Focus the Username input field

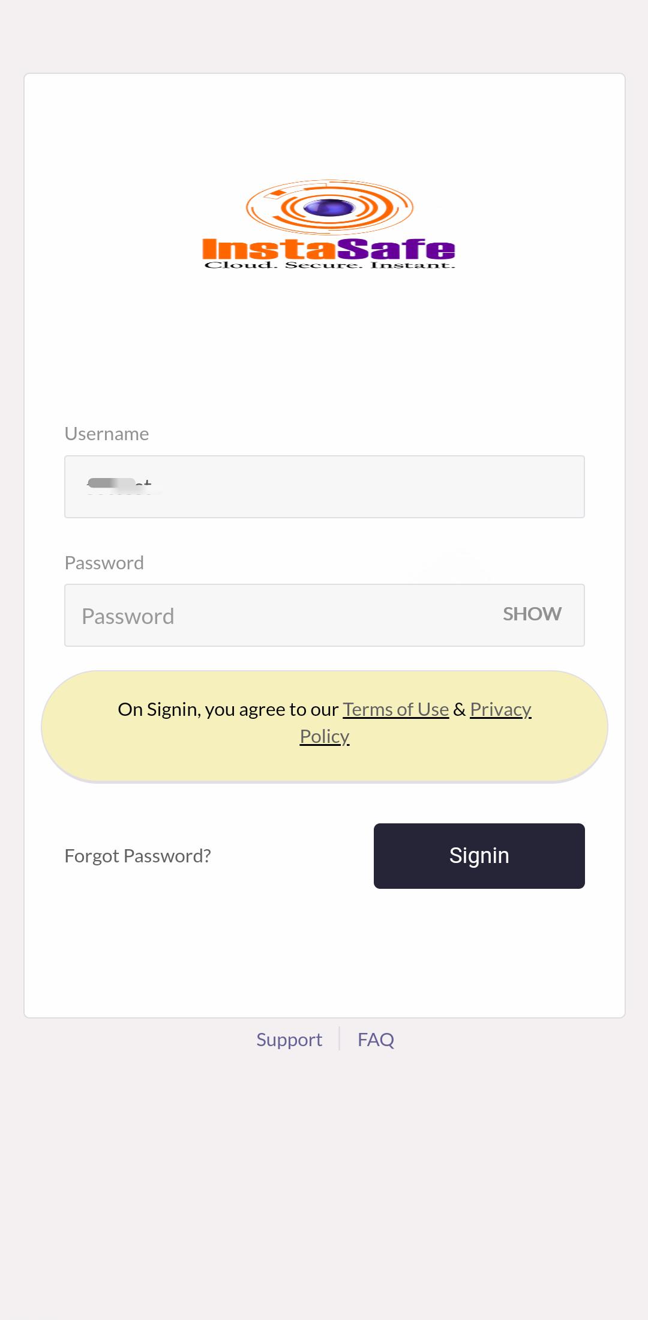tap(360, 486)
